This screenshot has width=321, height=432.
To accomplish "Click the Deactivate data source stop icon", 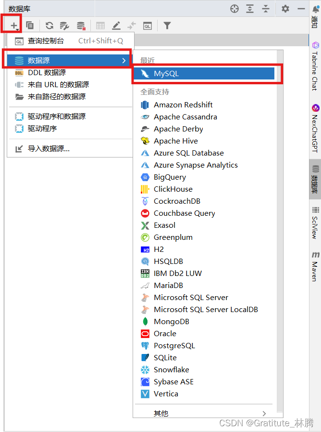I will coord(81,26).
